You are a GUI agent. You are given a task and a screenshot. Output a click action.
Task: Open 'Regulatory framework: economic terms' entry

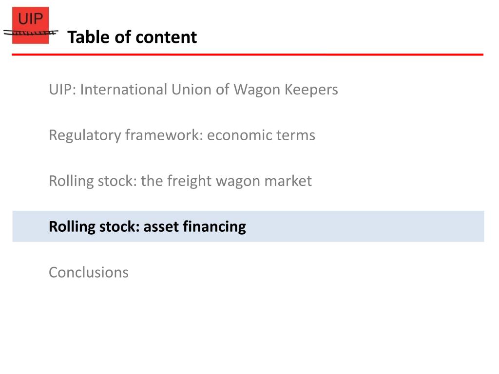point(182,135)
